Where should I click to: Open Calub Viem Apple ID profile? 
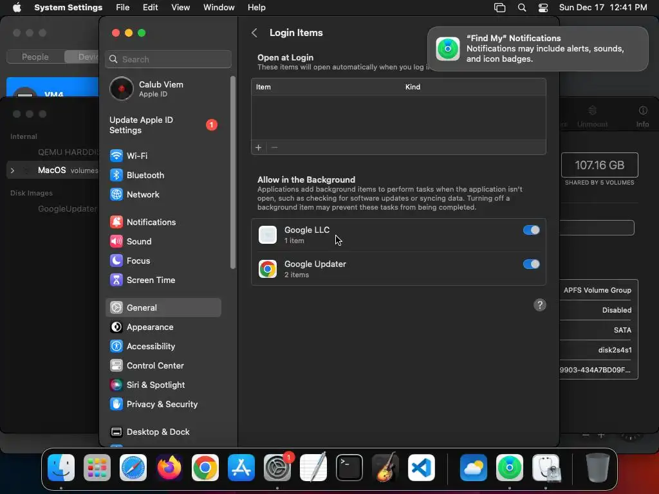point(163,89)
